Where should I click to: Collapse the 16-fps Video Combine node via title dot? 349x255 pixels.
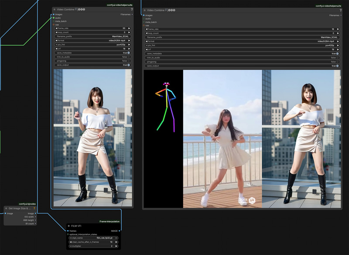(x=145, y=10)
